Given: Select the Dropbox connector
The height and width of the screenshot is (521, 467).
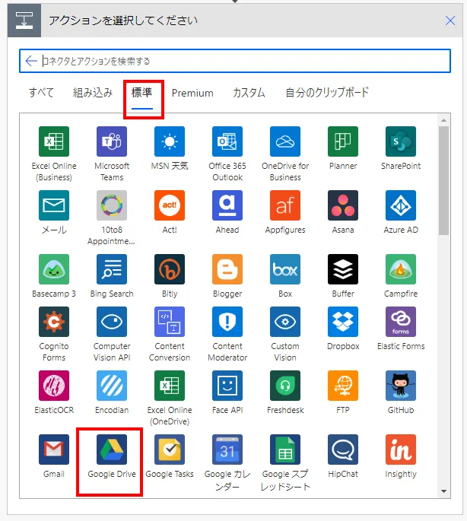Looking at the screenshot, I should [343, 322].
